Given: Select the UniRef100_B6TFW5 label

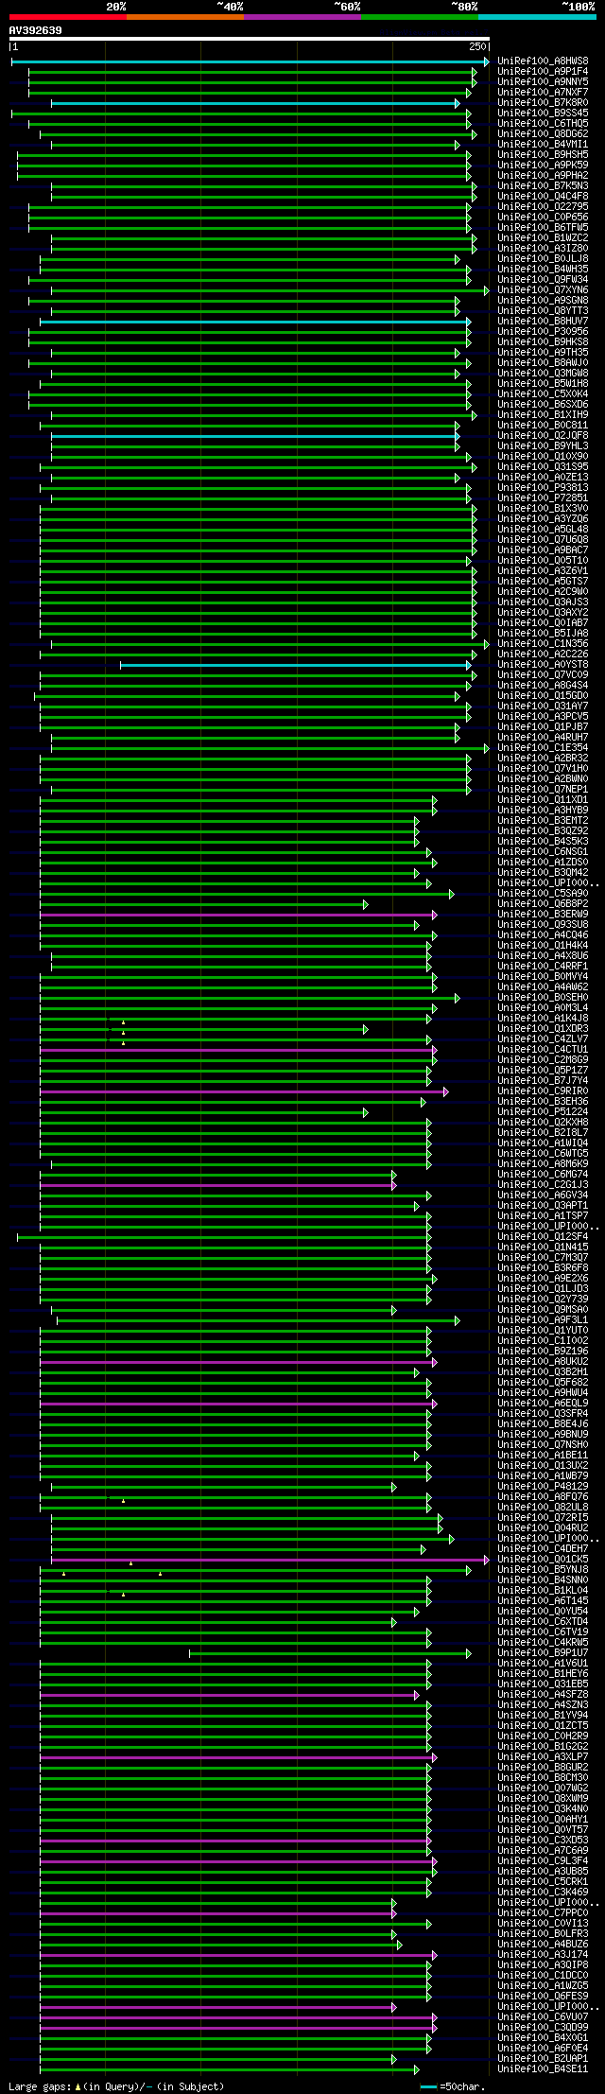Looking at the screenshot, I should click(x=543, y=228).
